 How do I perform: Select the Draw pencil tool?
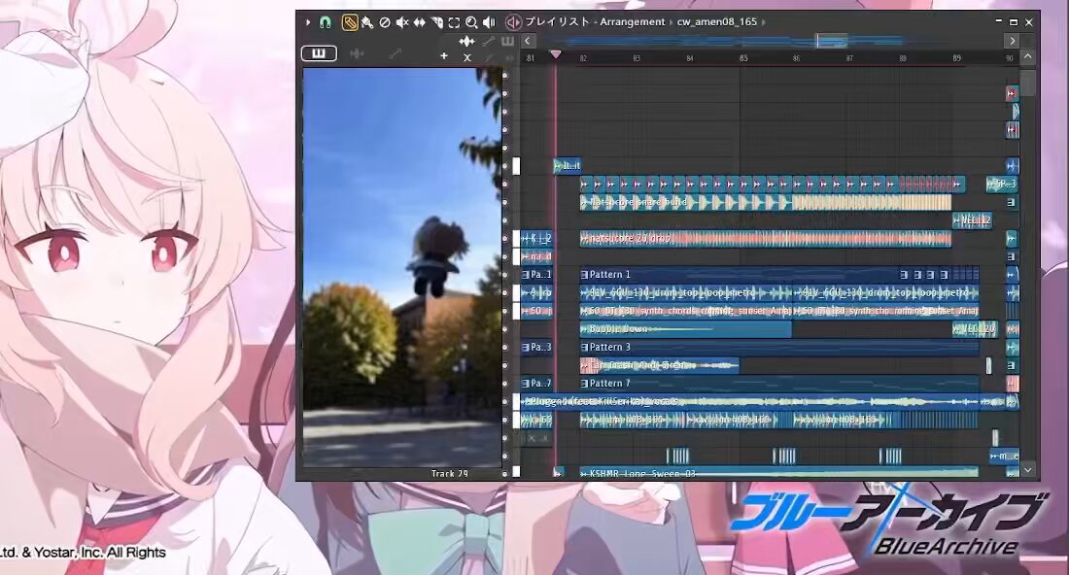pos(349,22)
